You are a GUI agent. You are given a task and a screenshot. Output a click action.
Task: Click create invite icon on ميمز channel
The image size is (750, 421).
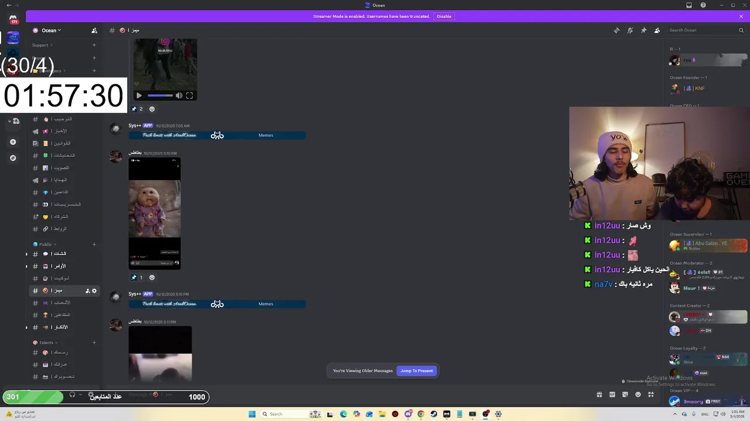click(x=87, y=291)
